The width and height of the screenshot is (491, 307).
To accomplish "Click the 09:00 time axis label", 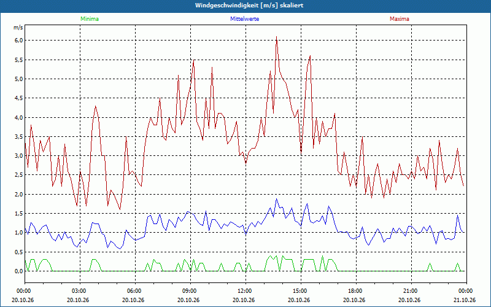I will pyautogui.click(x=190, y=290).
